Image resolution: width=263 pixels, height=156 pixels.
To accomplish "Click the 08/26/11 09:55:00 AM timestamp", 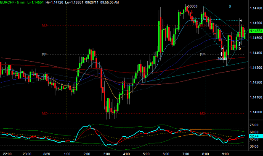I will click(x=102, y=3).
